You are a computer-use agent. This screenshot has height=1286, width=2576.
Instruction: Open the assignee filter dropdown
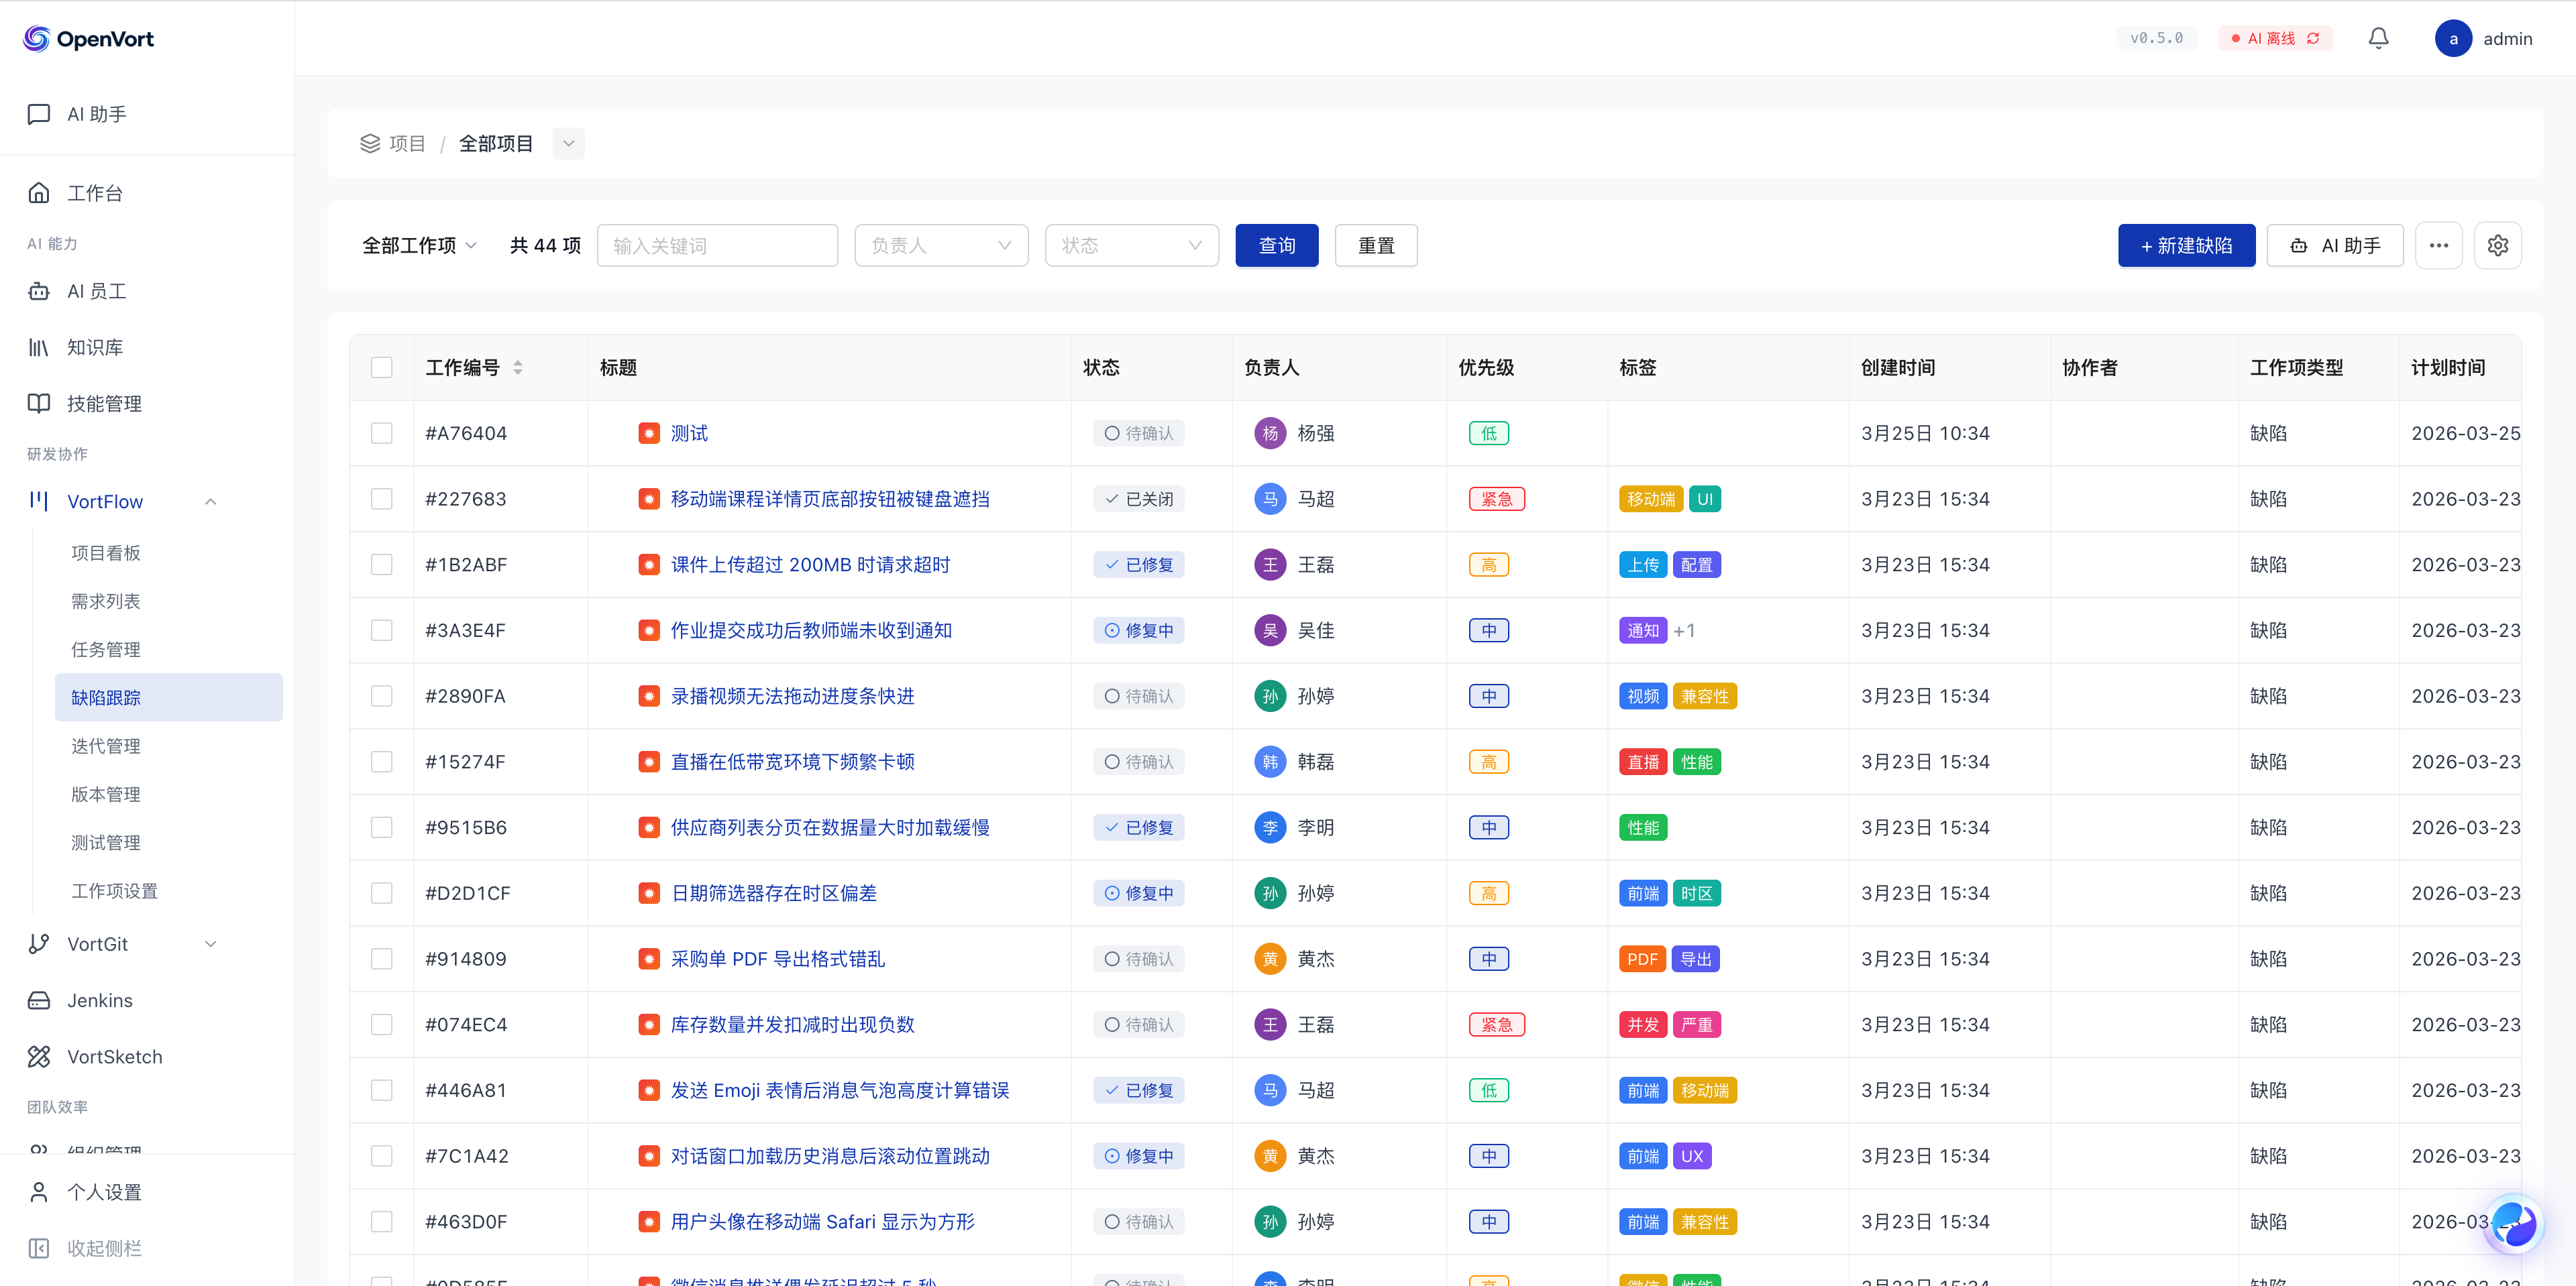941,245
